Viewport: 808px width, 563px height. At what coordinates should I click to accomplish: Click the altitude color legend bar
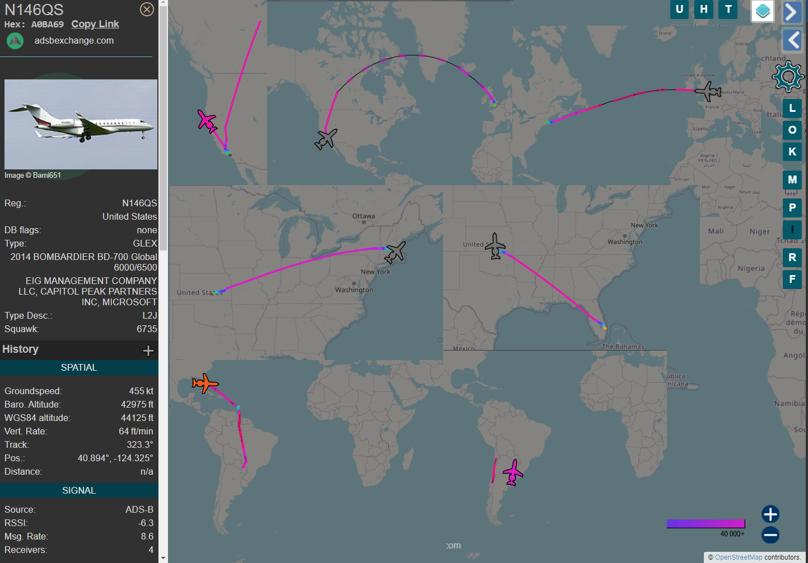706,524
